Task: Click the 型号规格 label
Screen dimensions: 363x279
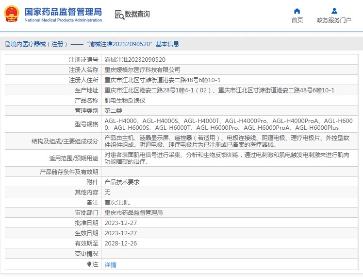Action: click(x=86, y=124)
